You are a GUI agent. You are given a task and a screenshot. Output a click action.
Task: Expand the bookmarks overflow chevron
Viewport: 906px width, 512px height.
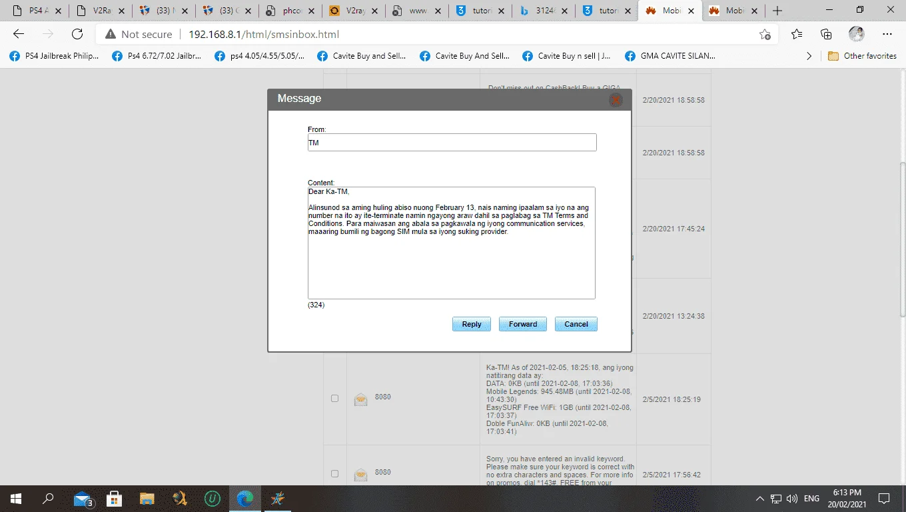coord(809,56)
